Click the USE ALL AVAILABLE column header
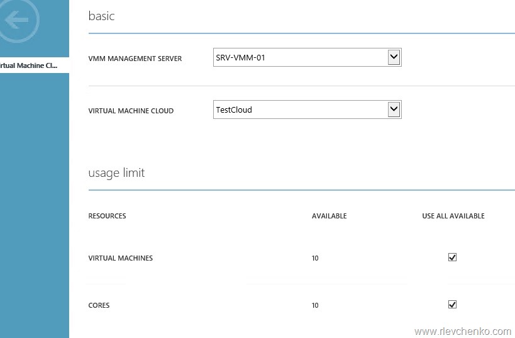The height and width of the screenshot is (338, 515). (x=453, y=216)
